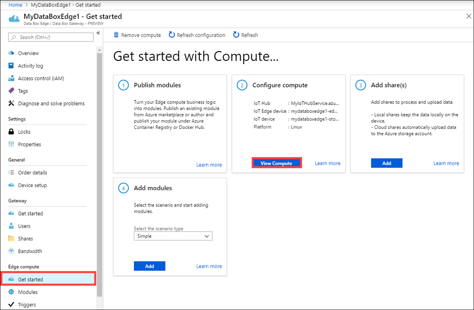The width and height of the screenshot is (474, 310).
Task: Click the Locks padlock icon
Action: point(11,132)
